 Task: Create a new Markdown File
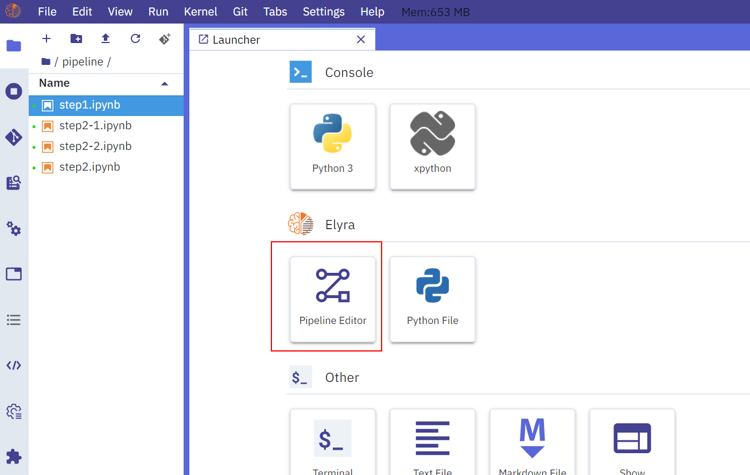click(x=533, y=442)
